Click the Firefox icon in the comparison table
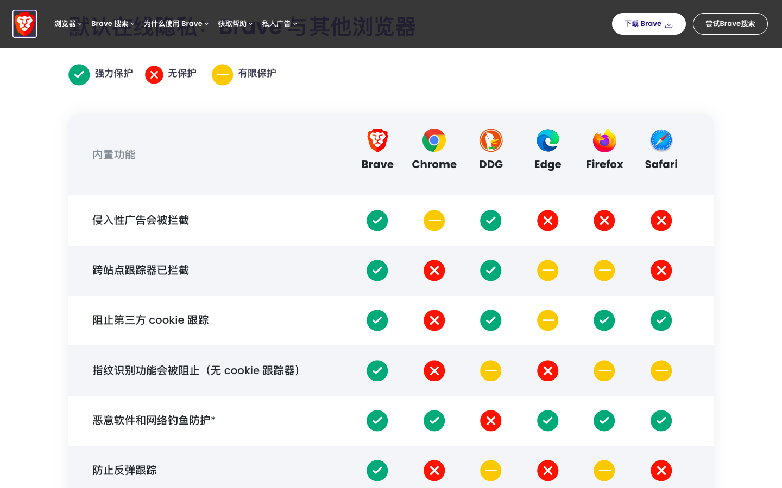 tap(604, 140)
